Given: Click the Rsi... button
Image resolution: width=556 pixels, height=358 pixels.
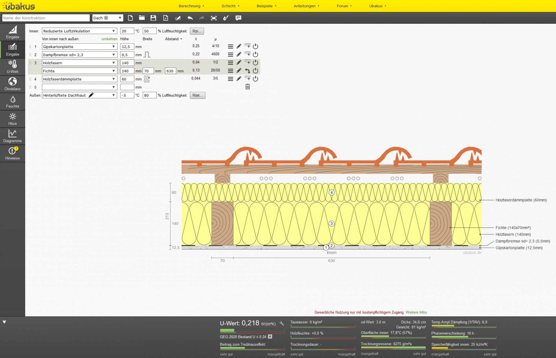Looking at the screenshot, I should point(197,31).
